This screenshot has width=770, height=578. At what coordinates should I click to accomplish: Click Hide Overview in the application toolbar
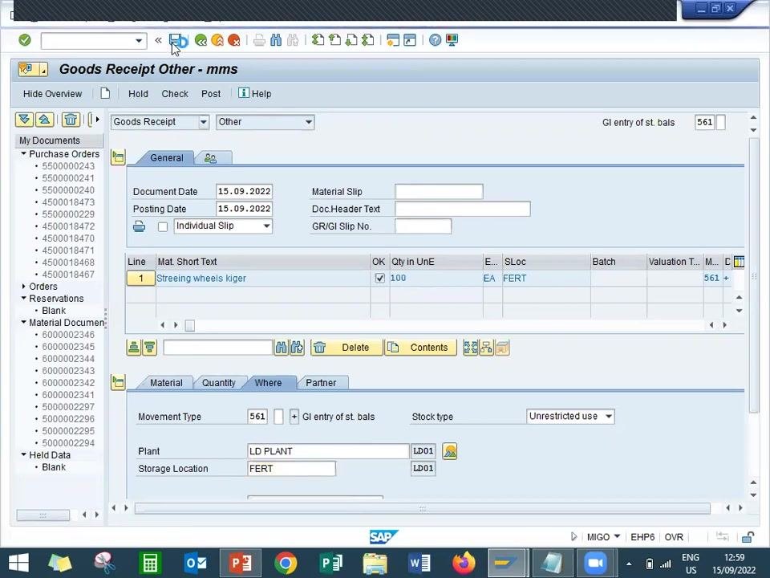[53, 94]
